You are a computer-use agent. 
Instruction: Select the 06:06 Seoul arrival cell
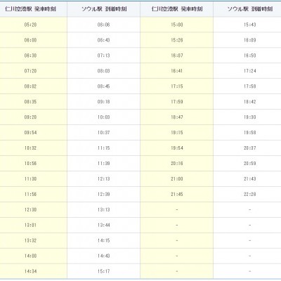[x=103, y=25]
